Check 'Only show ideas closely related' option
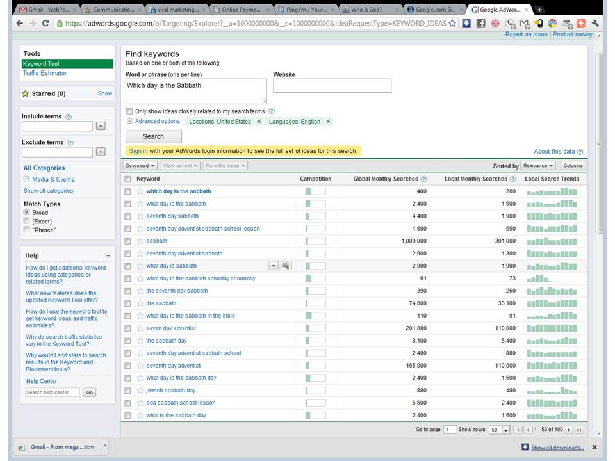The width and height of the screenshot is (615, 461). [129, 111]
